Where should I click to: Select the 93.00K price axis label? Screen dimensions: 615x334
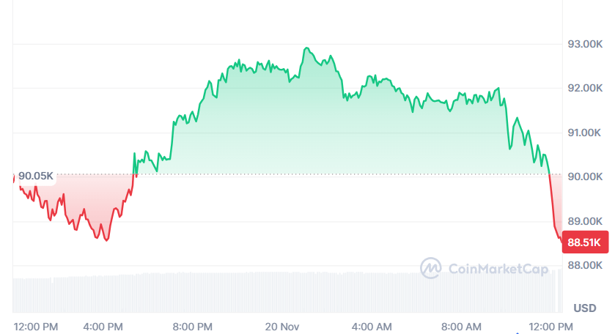pos(585,44)
